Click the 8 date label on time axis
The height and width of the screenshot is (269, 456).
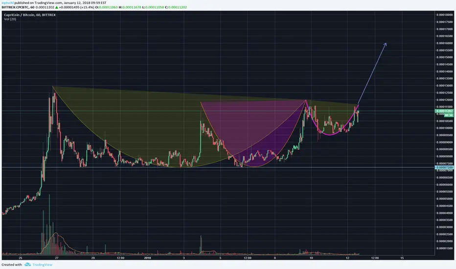(275, 258)
